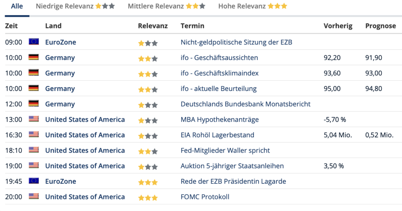Click the Relevanz column header
The height and width of the screenshot is (211, 402).
[153, 26]
